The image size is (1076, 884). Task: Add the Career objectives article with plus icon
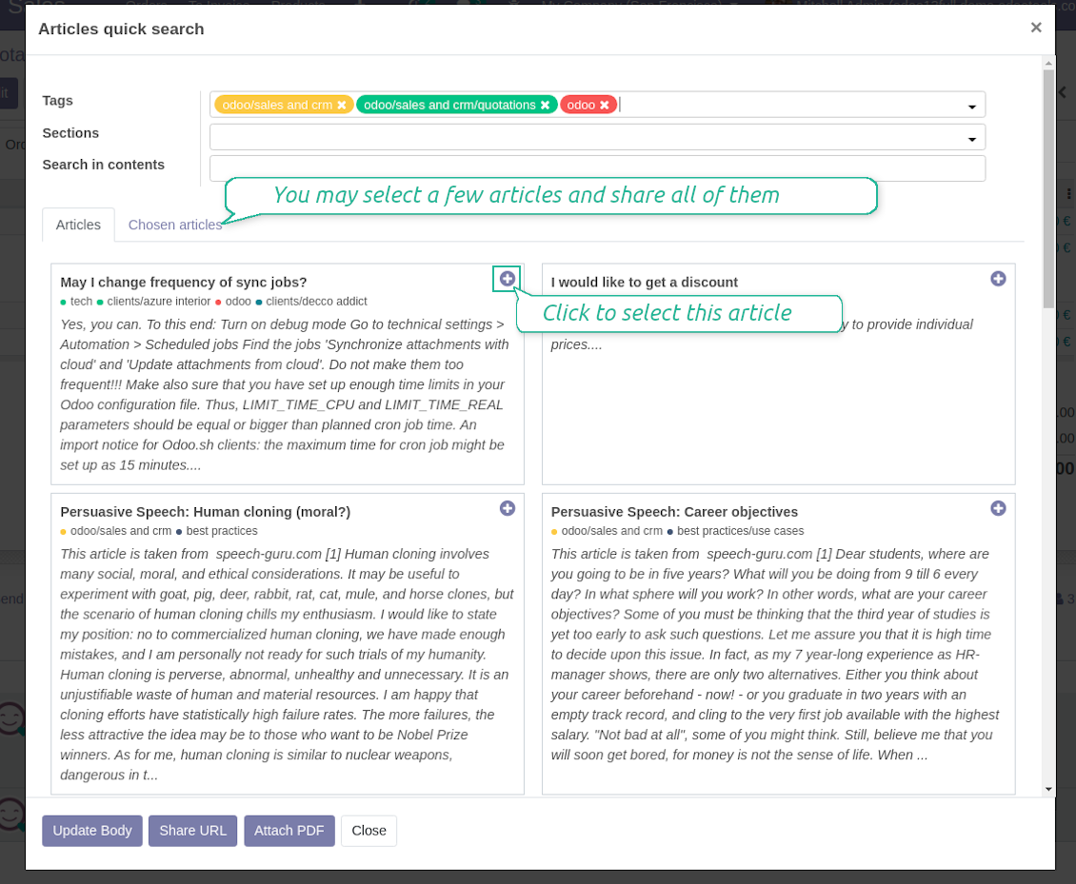[999, 508]
